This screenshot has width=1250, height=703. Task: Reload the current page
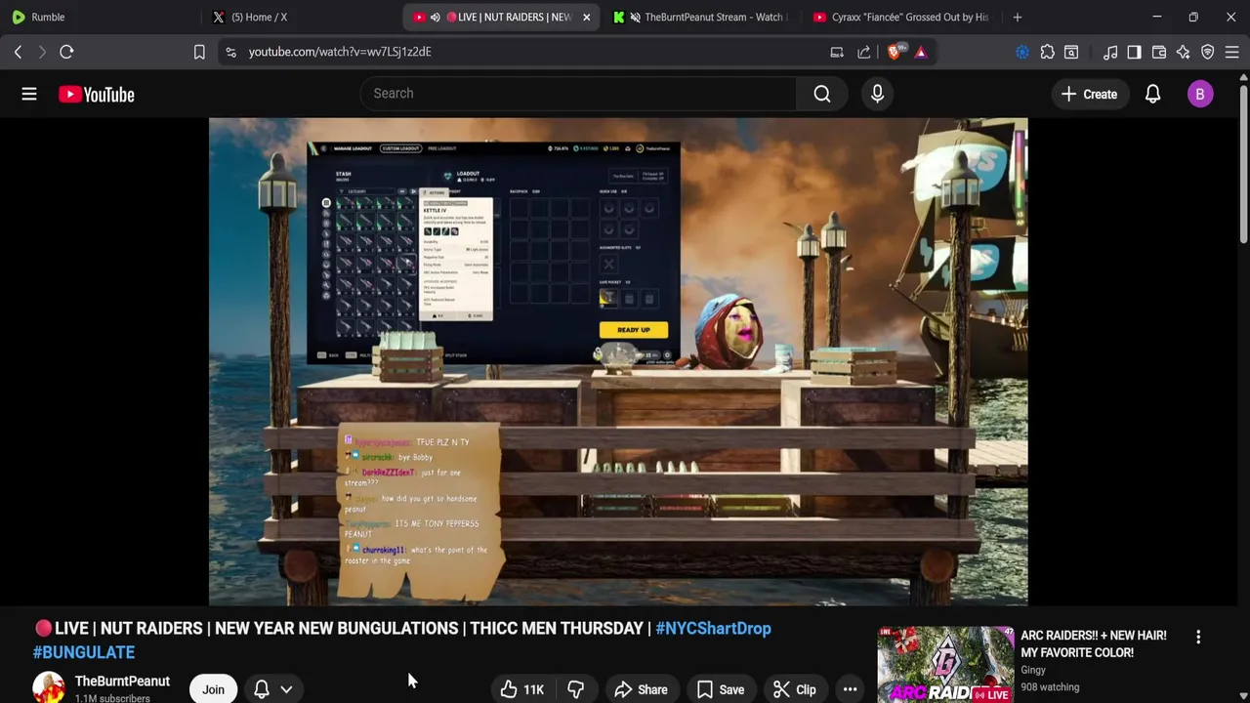point(66,52)
